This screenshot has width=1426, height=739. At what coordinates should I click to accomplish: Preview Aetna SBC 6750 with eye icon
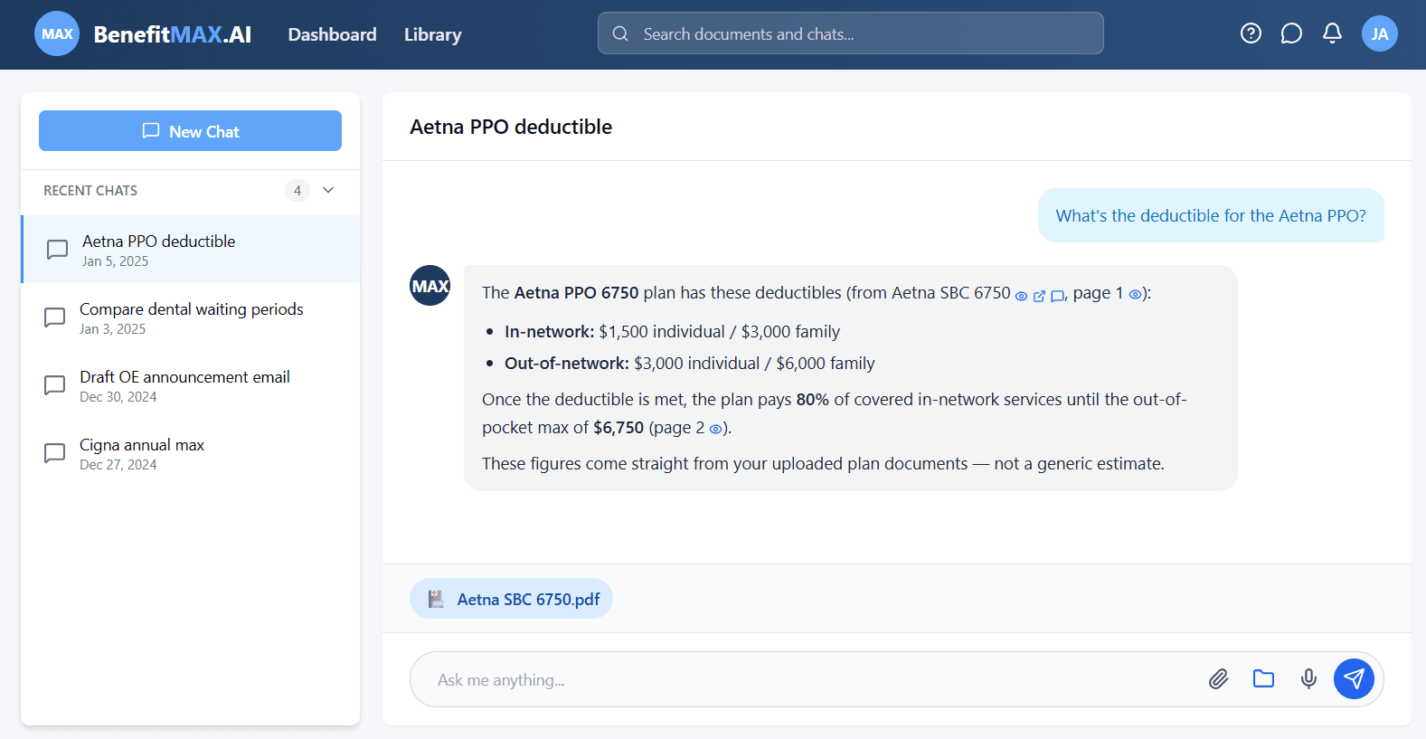(1021, 296)
